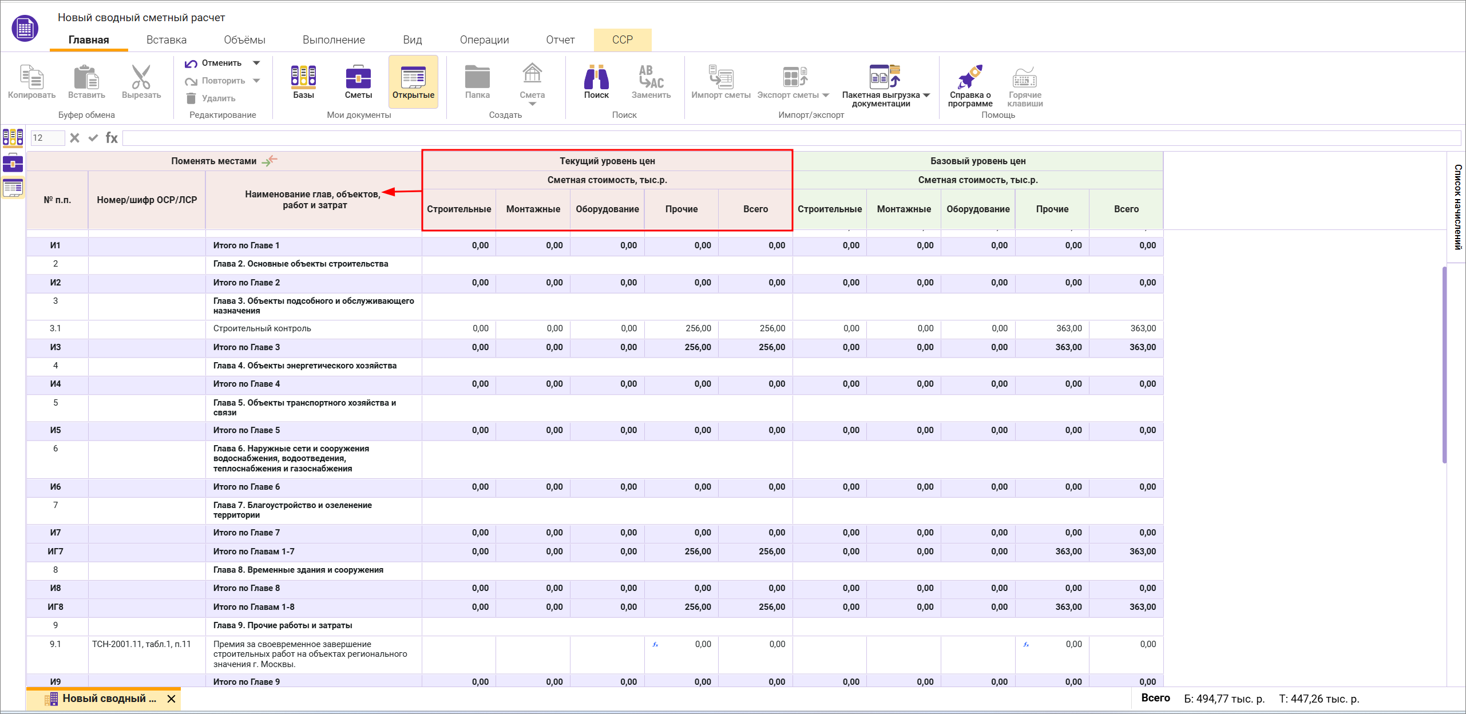Click the Сметы briefcase icon
Viewport: 1466px width, 714px height.
pyautogui.click(x=358, y=77)
